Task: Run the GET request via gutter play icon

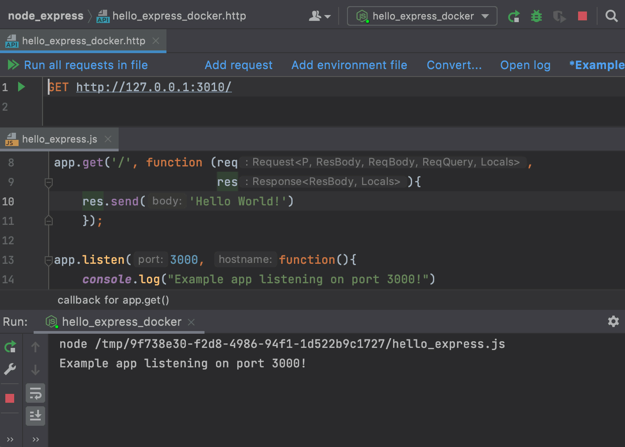Action: [x=21, y=87]
